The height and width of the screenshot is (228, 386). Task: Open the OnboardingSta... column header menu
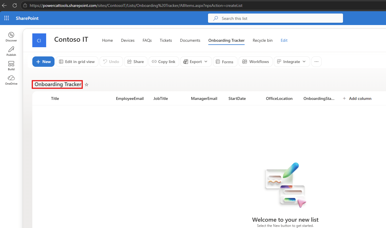pos(319,98)
